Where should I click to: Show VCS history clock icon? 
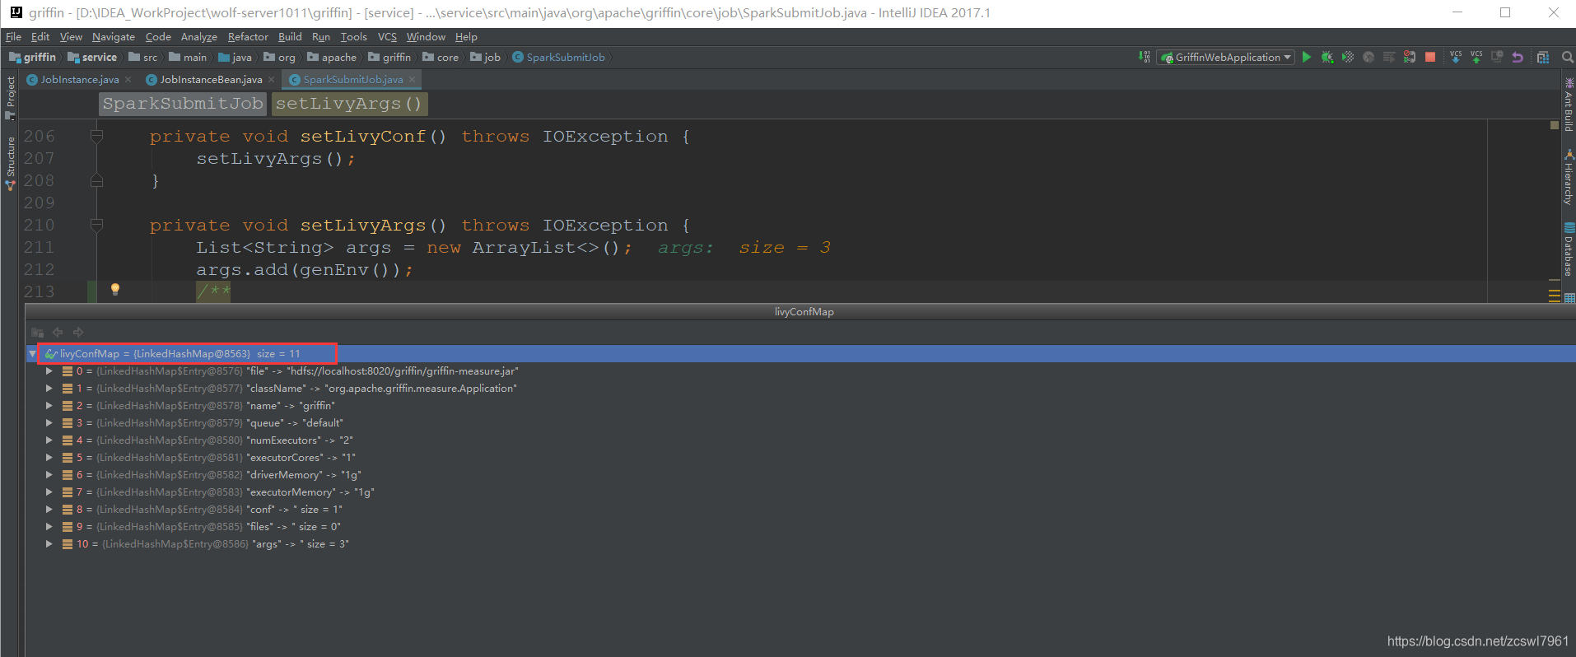pos(1497,57)
